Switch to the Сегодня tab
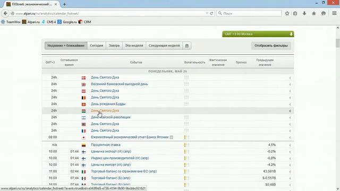This screenshot has height=191, width=340. [x=97, y=46]
